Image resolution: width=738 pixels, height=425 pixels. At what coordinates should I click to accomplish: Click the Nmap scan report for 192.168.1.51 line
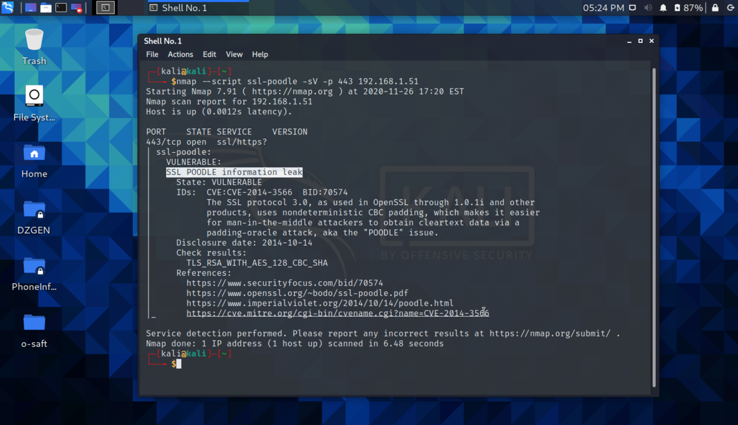pos(229,101)
